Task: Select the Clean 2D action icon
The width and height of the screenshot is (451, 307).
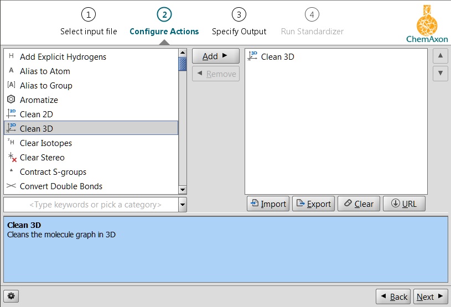Action: 11,114
